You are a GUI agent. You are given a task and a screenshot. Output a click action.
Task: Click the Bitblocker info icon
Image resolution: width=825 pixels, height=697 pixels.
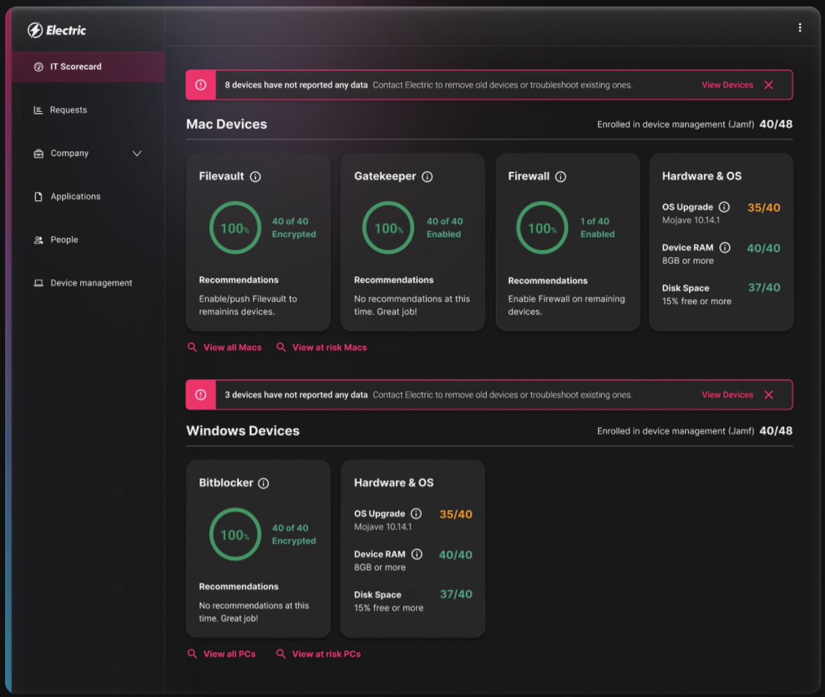[x=263, y=483]
